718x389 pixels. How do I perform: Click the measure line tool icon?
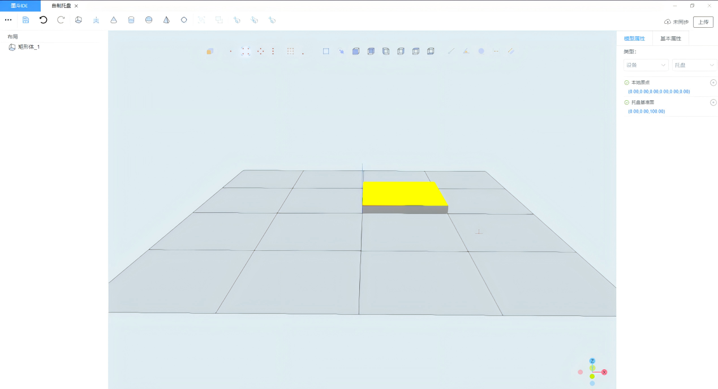click(x=451, y=51)
